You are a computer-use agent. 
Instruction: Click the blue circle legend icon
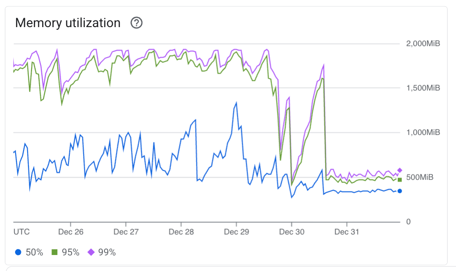pyautogui.click(x=18, y=252)
